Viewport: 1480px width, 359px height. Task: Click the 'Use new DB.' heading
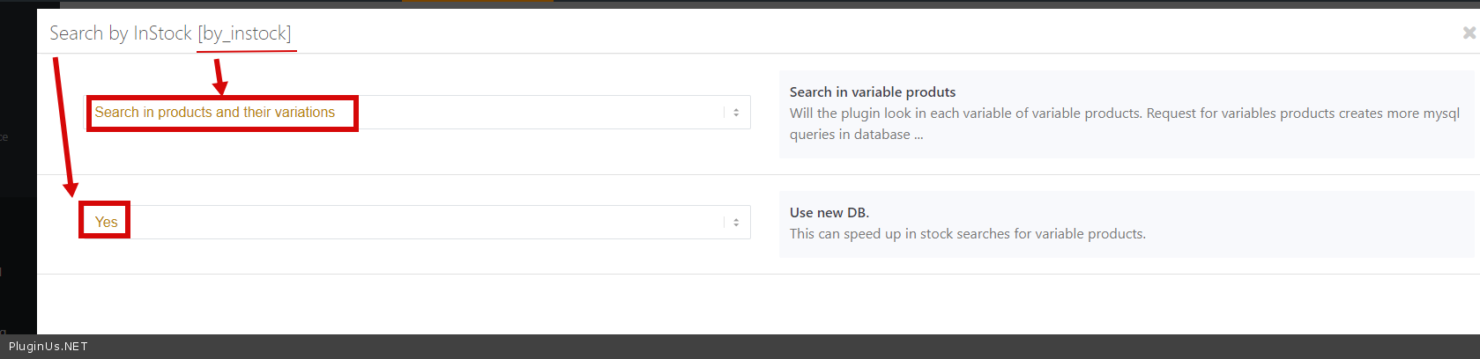[x=829, y=212]
